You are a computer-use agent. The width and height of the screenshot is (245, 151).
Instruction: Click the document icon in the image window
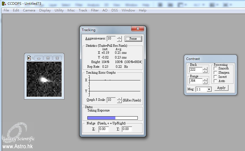click(29, 58)
